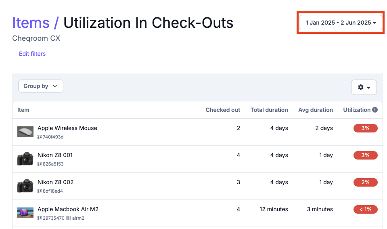Click QR code icon beside 8df18ed4
Screen dimensions: 387x229
pyautogui.click(x=40, y=191)
